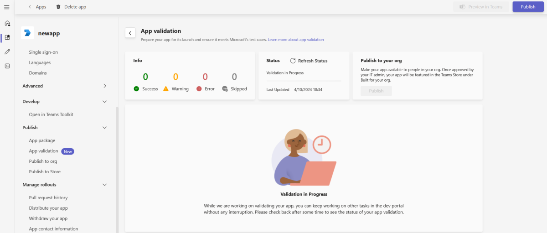The image size is (547, 233).
Task: Click the Refresh Status circular arrow icon
Action: 293,61
